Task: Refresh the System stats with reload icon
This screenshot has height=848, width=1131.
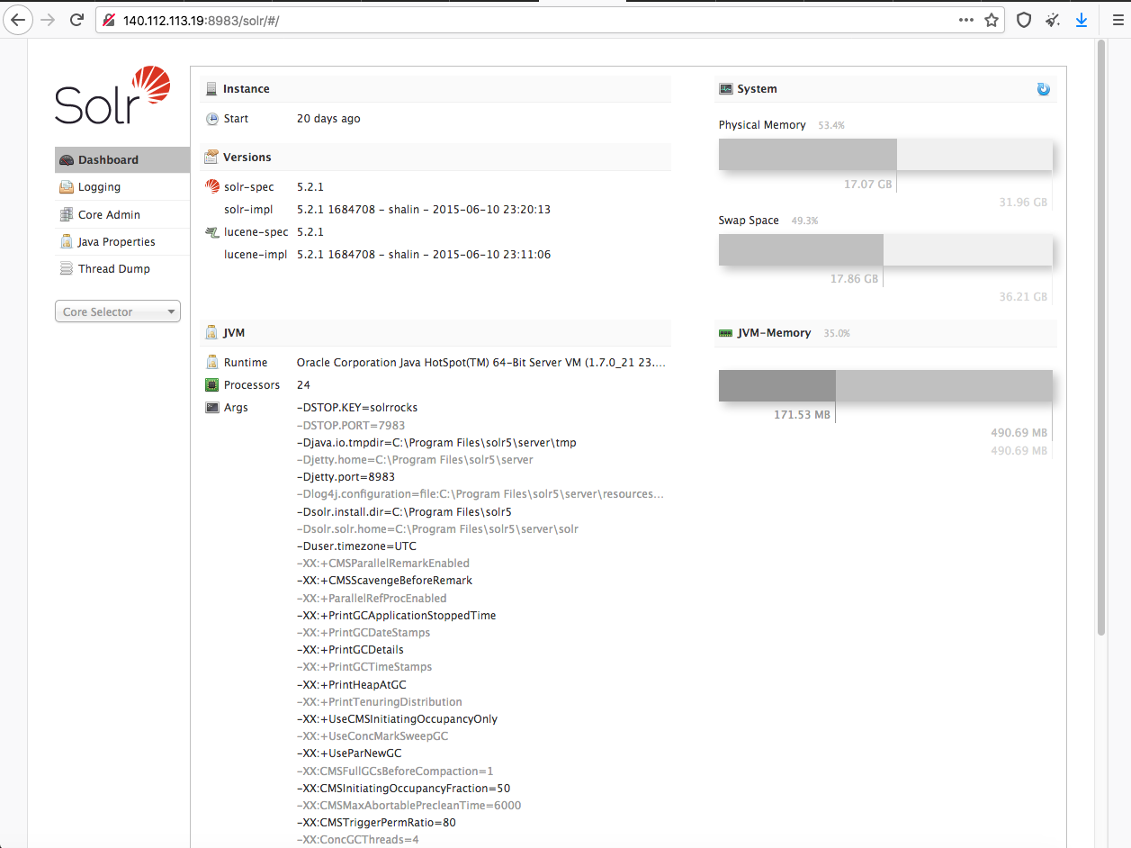Action: point(1044,89)
